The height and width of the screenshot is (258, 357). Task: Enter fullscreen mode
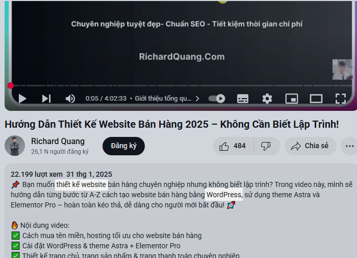(x=341, y=99)
